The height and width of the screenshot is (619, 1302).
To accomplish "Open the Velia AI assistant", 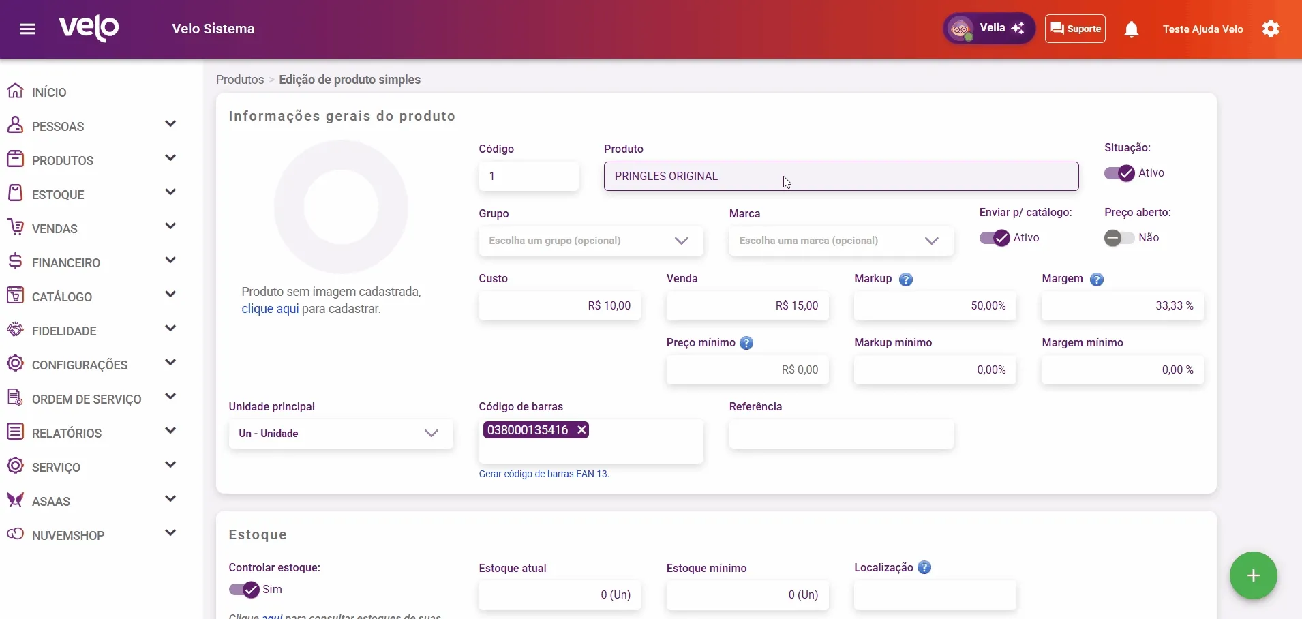I will (x=989, y=29).
